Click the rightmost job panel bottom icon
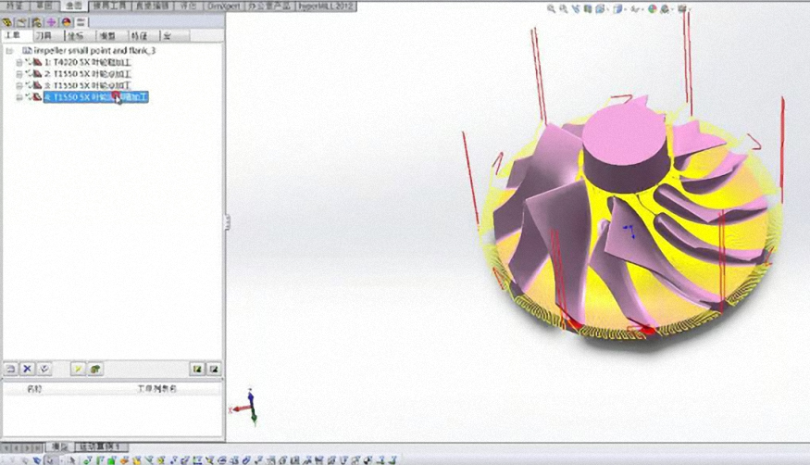810x465 pixels. click(x=214, y=369)
